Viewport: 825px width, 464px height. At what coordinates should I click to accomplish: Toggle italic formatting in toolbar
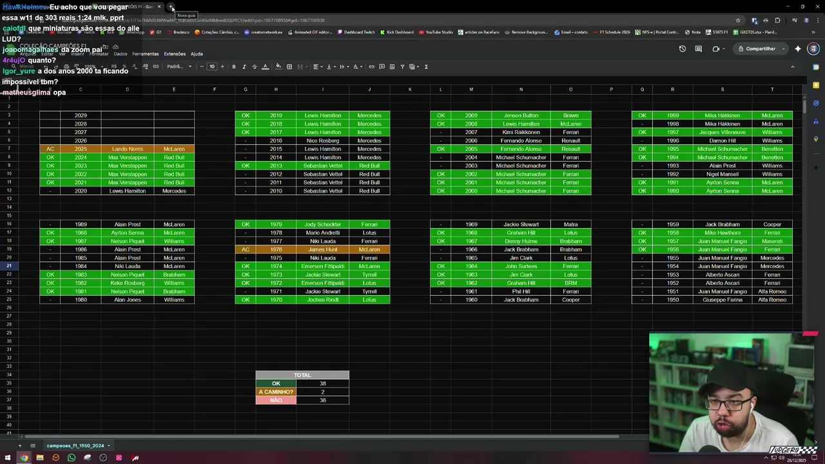pos(244,66)
